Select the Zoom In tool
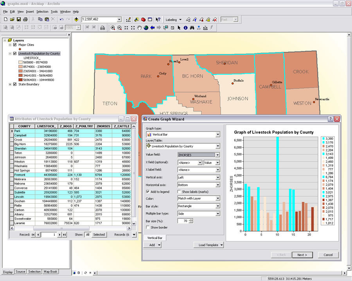The image size is (352, 281). tap(113, 28)
